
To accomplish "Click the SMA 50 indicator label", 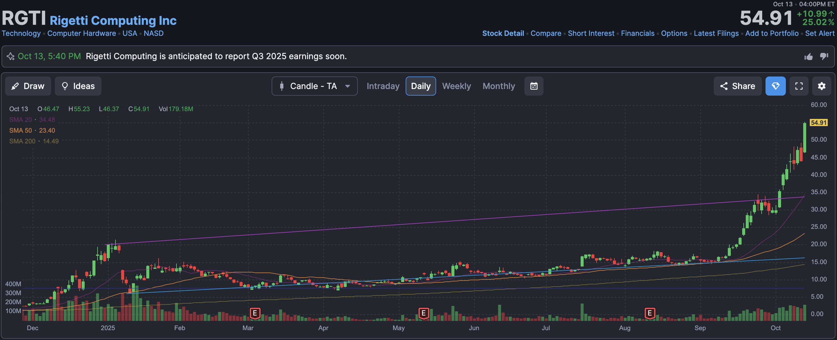I will tap(20, 131).
